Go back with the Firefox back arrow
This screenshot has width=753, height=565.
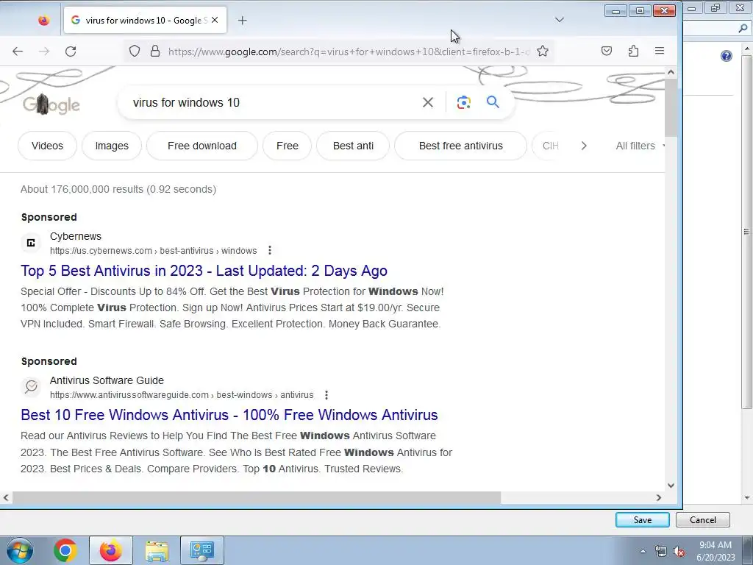[18, 51]
